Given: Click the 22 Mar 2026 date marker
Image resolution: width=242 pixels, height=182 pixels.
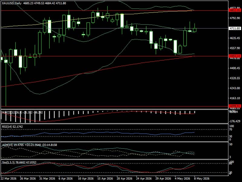Looking at the screenshot, I should [9, 178].
